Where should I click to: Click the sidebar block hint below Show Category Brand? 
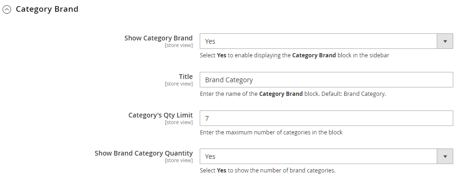pyautogui.click(x=294, y=55)
